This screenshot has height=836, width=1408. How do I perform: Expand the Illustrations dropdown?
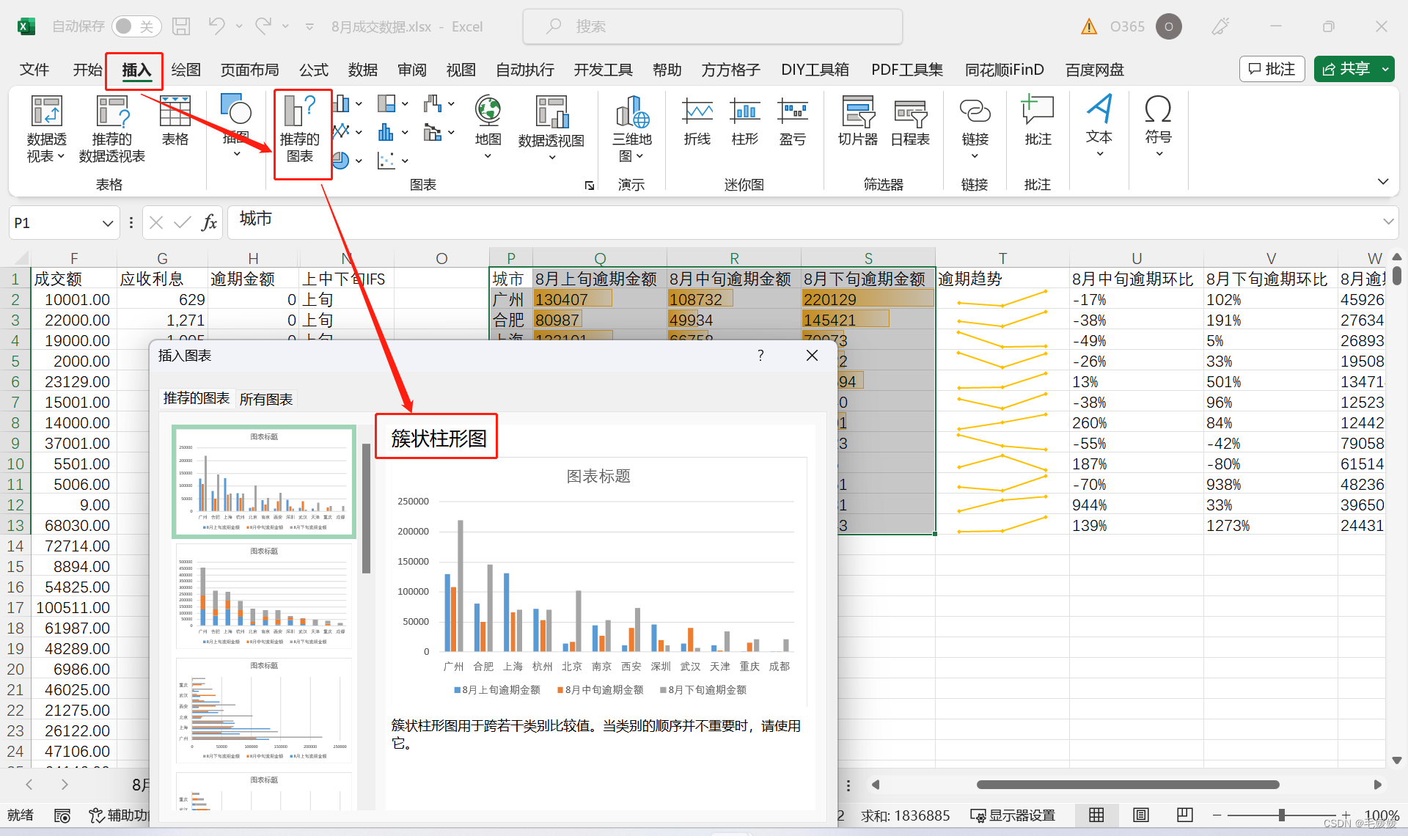(236, 154)
